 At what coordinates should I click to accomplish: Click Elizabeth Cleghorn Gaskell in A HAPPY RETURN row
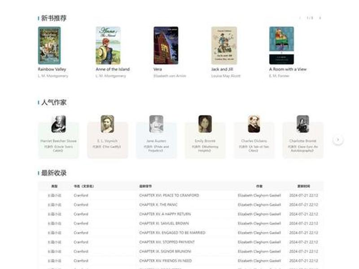[x=259, y=214]
